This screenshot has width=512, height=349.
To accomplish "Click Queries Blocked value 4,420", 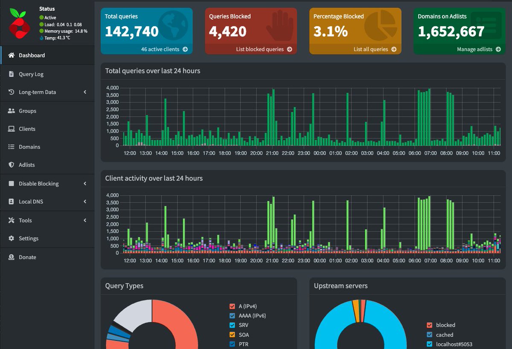I will click(x=227, y=32).
